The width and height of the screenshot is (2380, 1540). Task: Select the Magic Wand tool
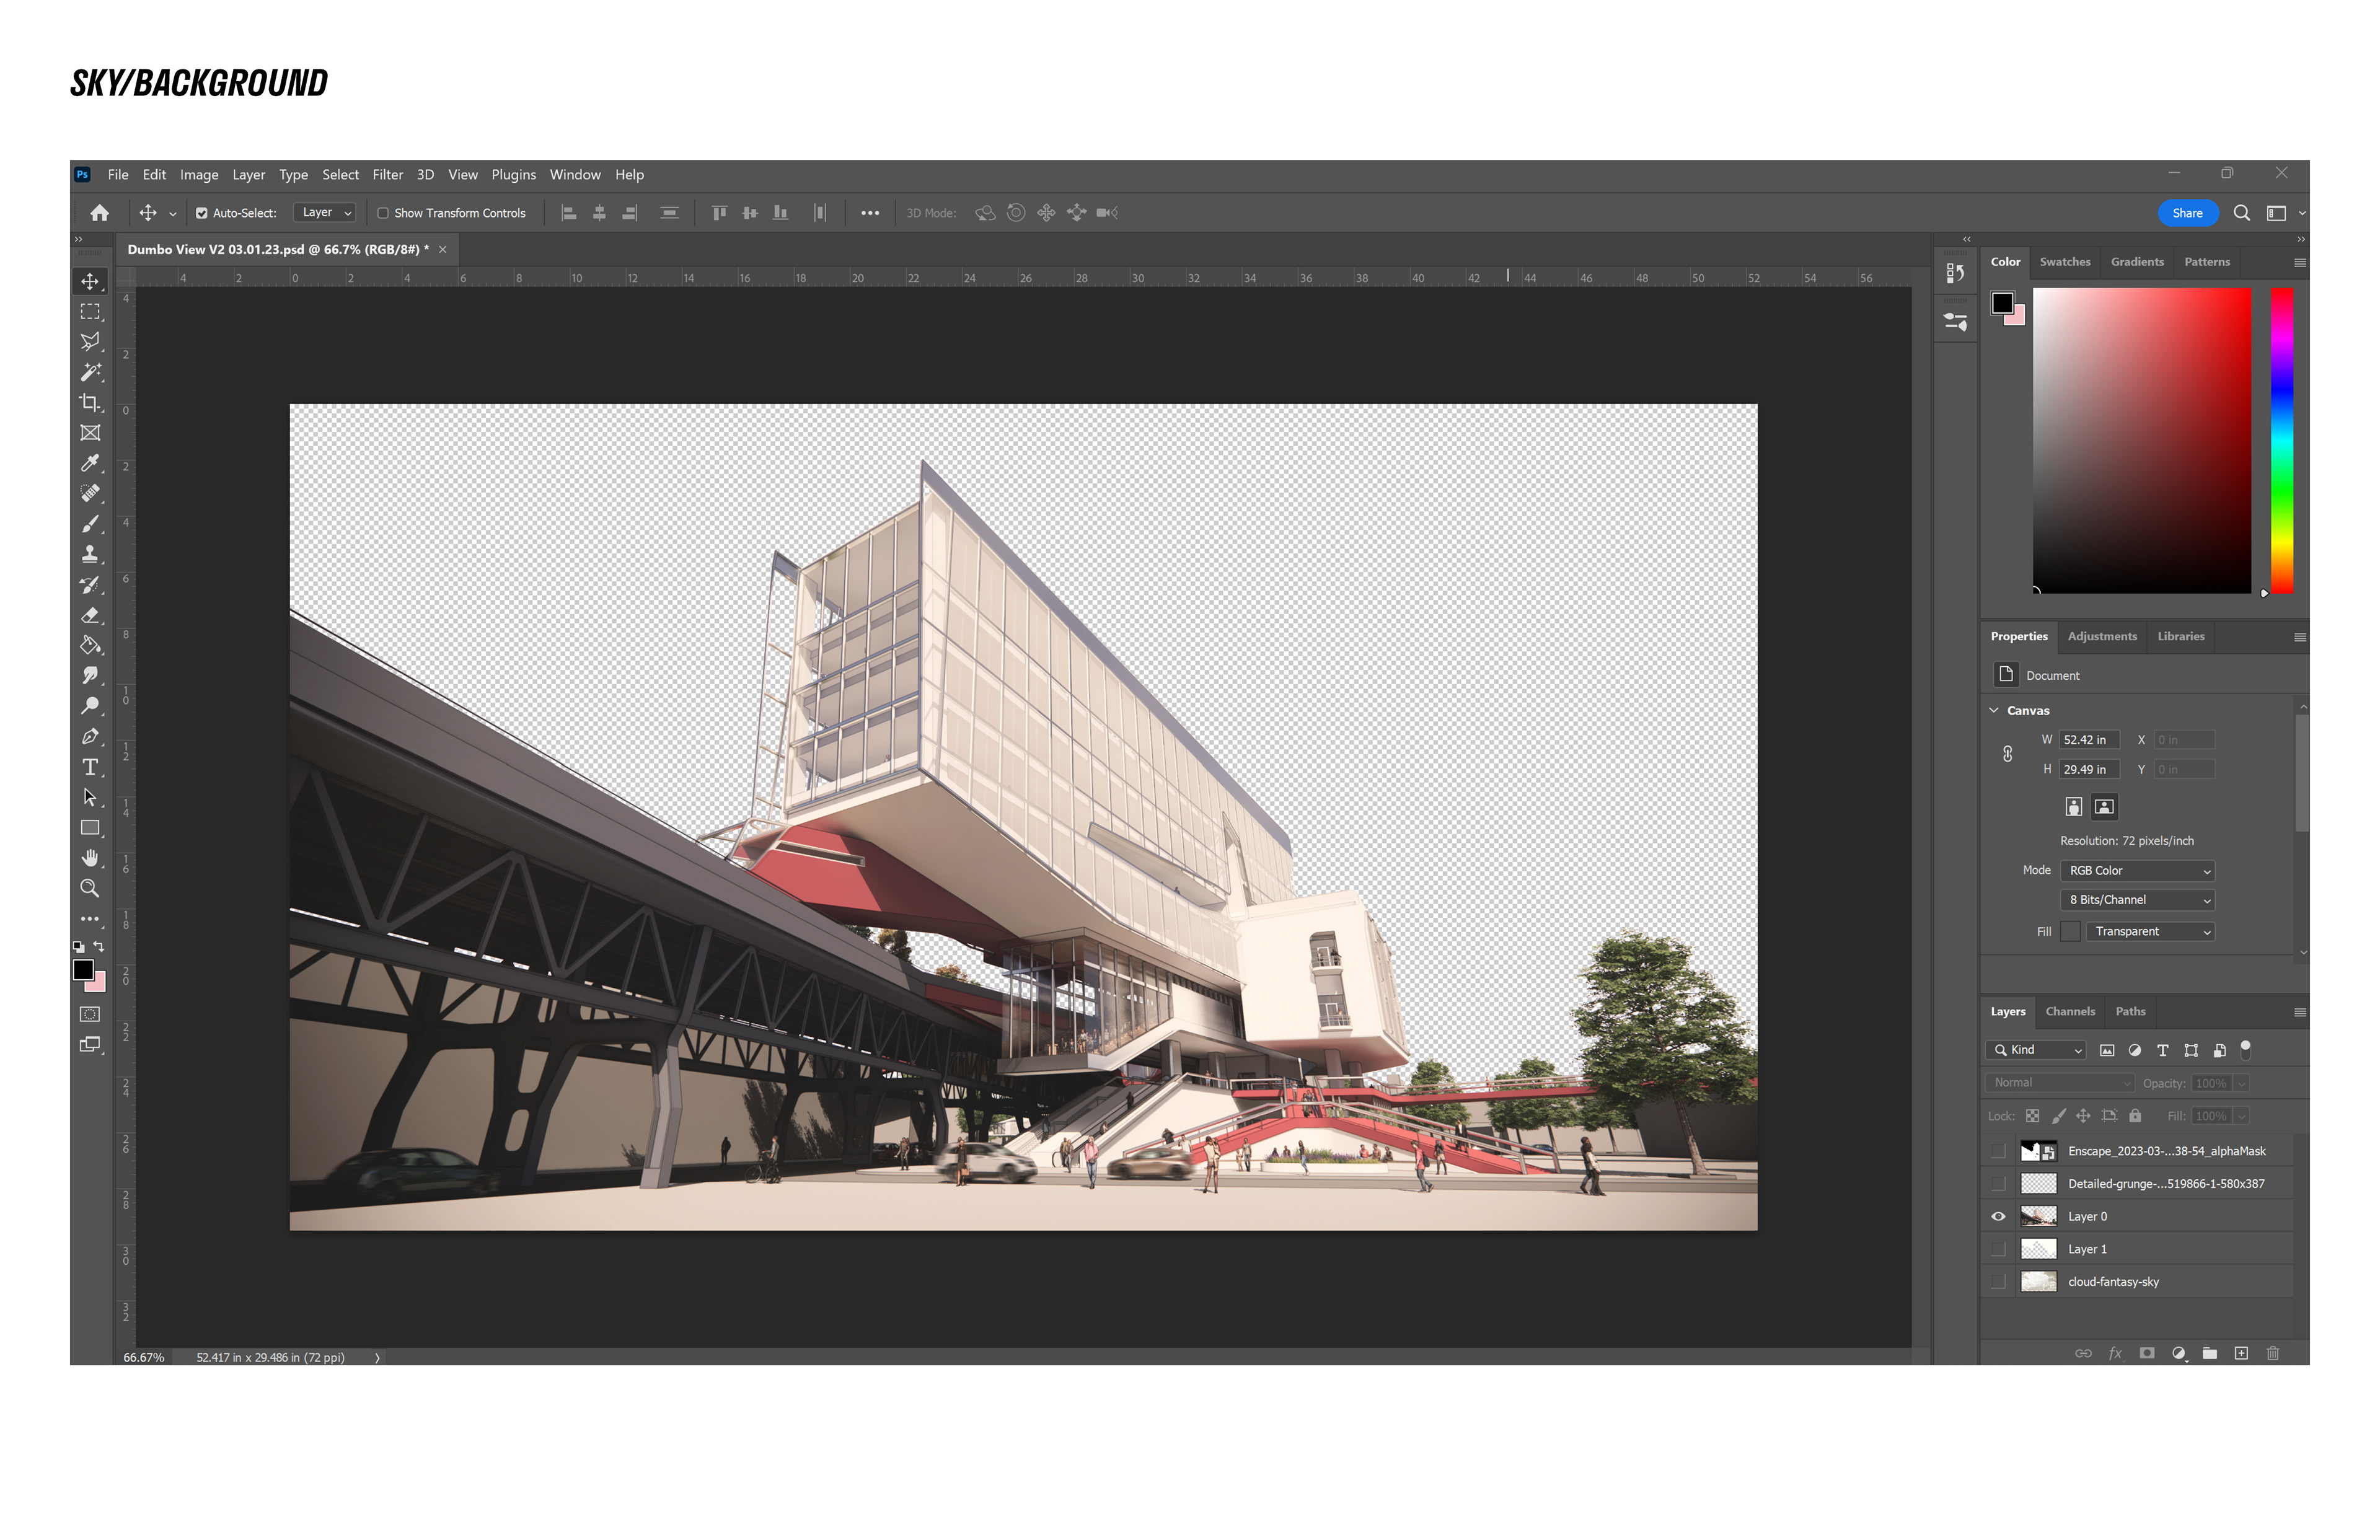pos(90,373)
